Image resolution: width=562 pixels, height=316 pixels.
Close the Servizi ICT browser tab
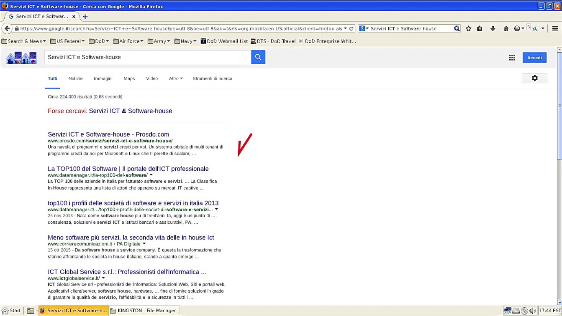(74, 17)
